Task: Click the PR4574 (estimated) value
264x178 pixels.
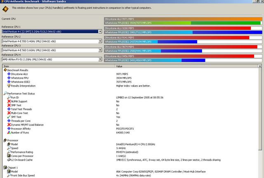Action: [x=127, y=152]
